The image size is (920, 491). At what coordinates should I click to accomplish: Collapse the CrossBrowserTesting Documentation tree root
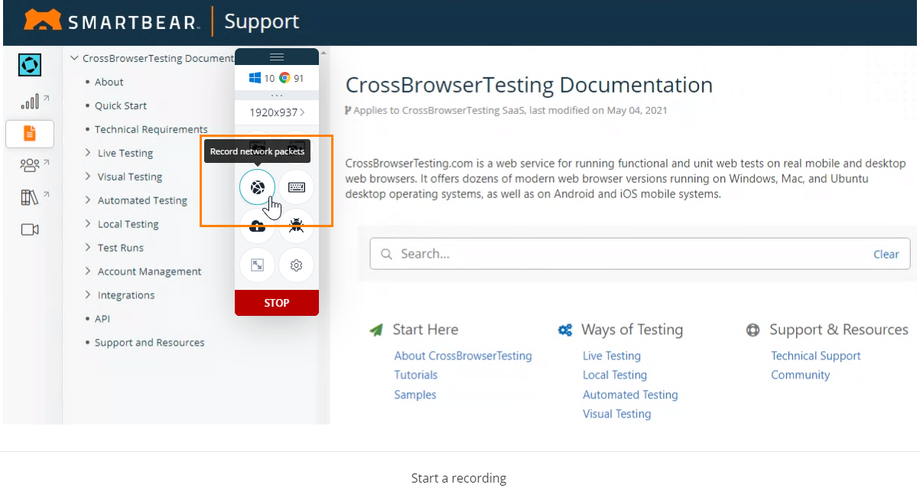click(74, 58)
